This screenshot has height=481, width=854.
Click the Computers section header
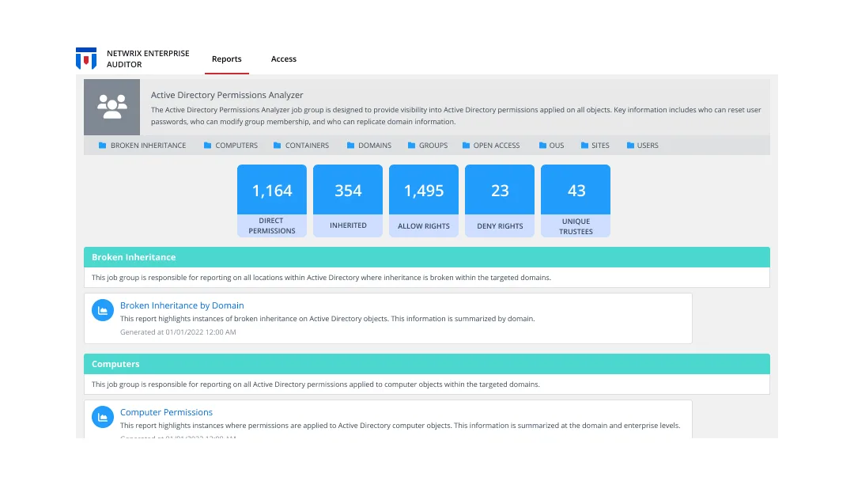[x=426, y=364]
